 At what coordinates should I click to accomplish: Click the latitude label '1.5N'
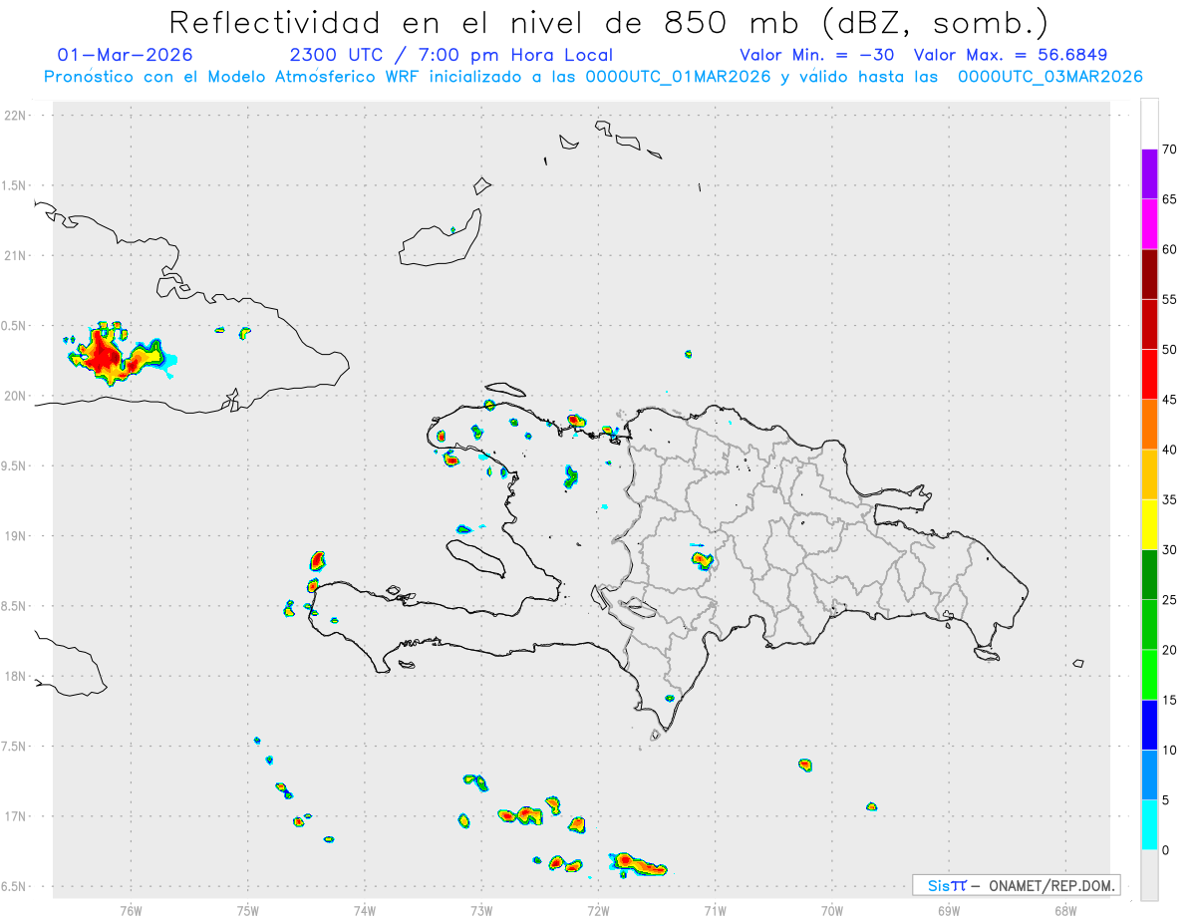pyautogui.click(x=15, y=185)
